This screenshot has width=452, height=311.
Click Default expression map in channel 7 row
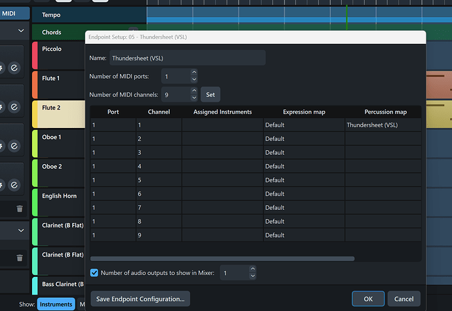(x=304, y=207)
